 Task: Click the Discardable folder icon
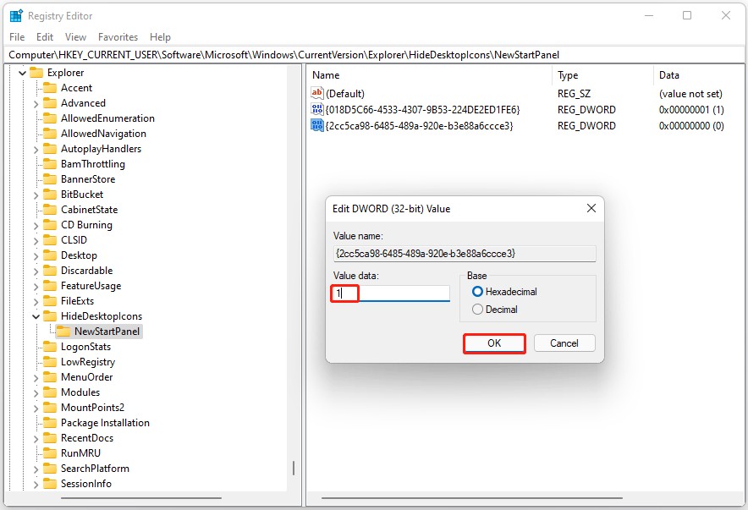[x=50, y=271]
